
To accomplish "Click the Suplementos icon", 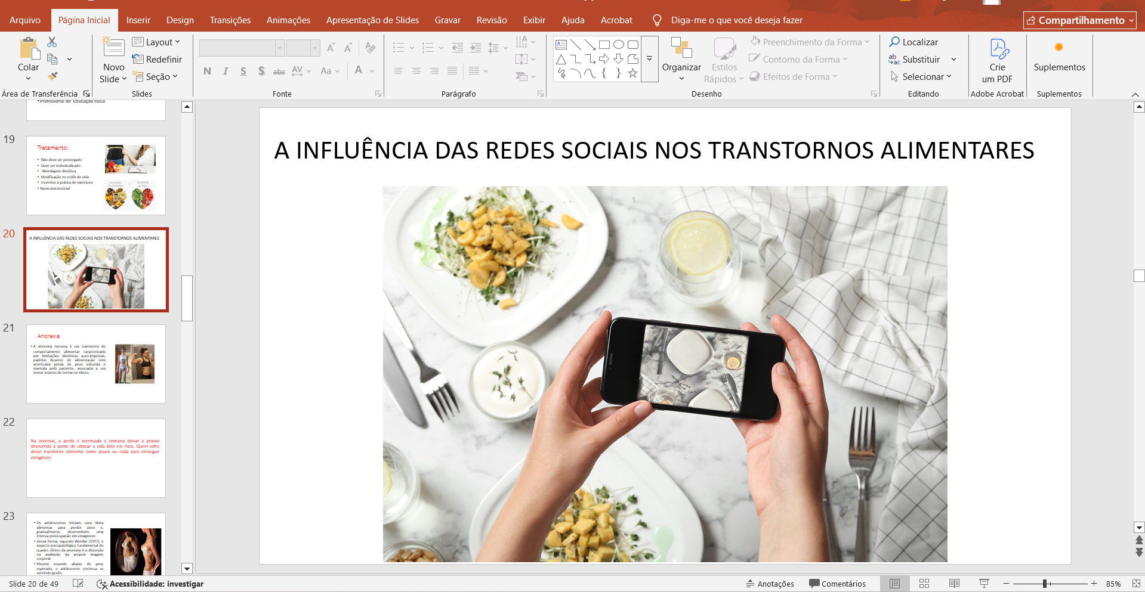I will [x=1059, y=48].
